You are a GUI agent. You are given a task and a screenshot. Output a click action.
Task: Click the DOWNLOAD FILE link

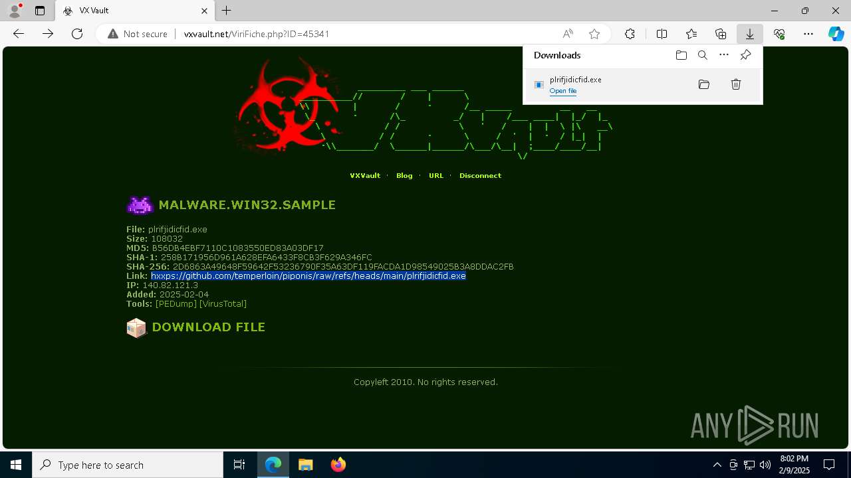click(x=208, y=327)
